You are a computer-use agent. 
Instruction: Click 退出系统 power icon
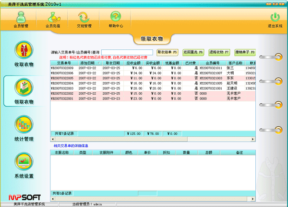click(x=274, y=19)
